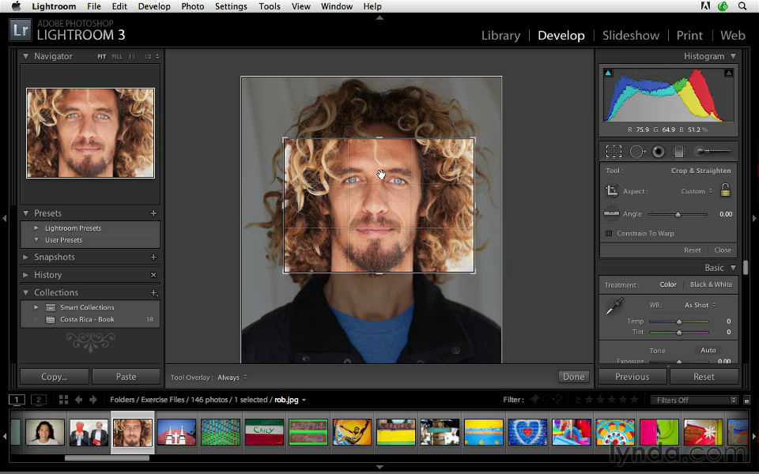This screenshot has width=759, height=474.
Task: Clear History with the X icon
Action: (153, 275)
